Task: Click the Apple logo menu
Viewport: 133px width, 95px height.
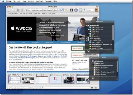Action: click(x=3, y=1)
